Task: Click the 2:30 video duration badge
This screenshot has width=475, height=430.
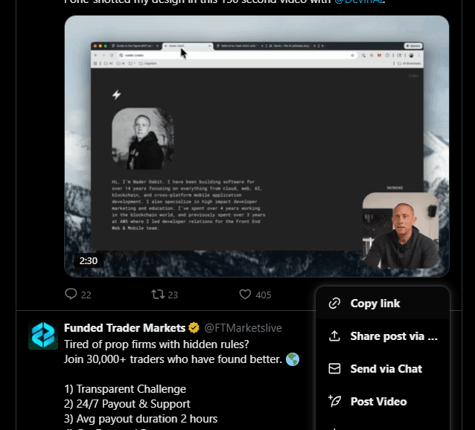Action: pos(88,260)
